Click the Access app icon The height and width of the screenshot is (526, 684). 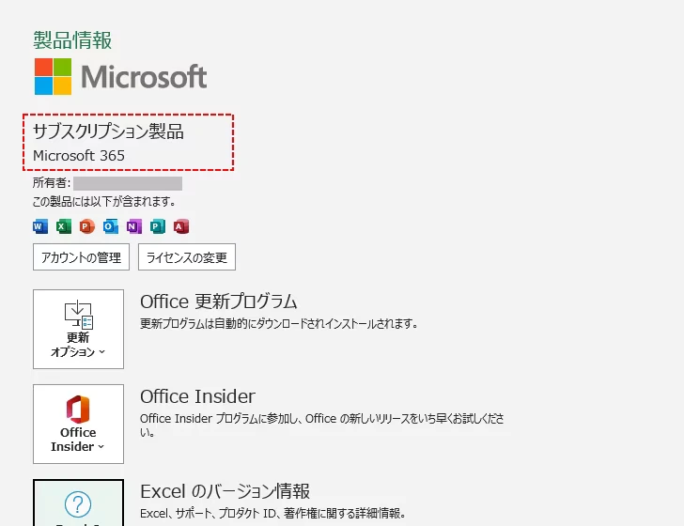[181, 226]
